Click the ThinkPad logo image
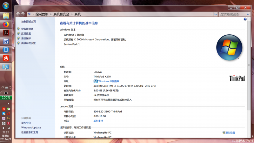 [x=237, y=78]
